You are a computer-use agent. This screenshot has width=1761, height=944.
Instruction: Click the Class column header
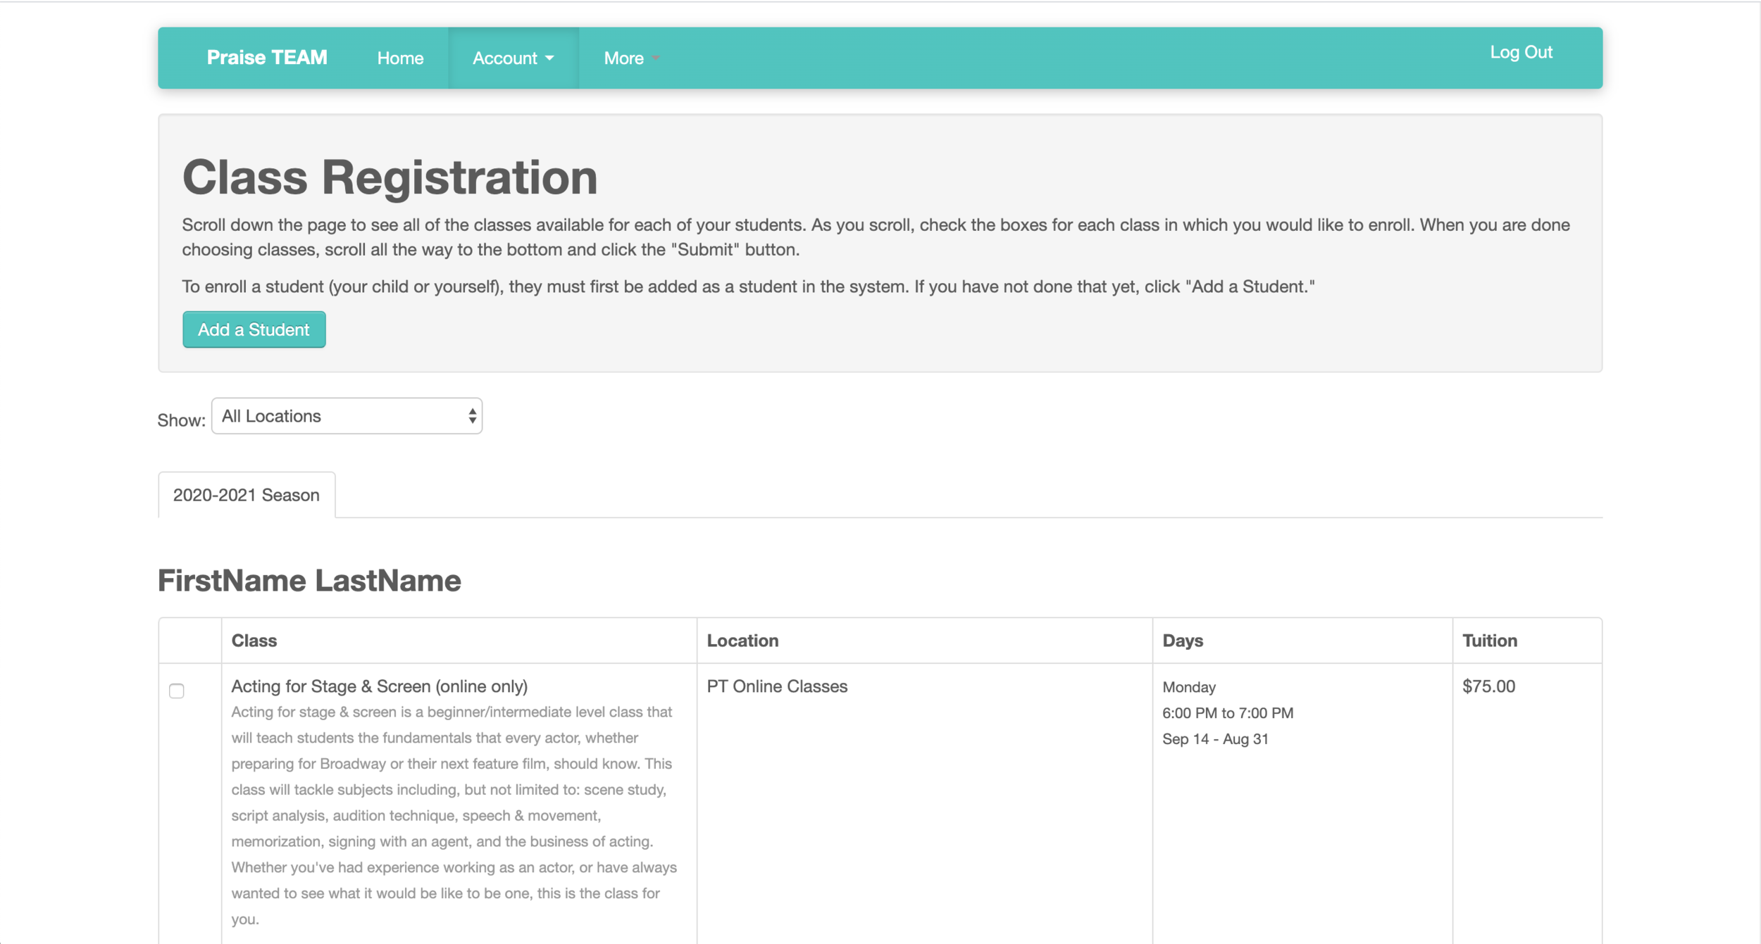[254, 641]
